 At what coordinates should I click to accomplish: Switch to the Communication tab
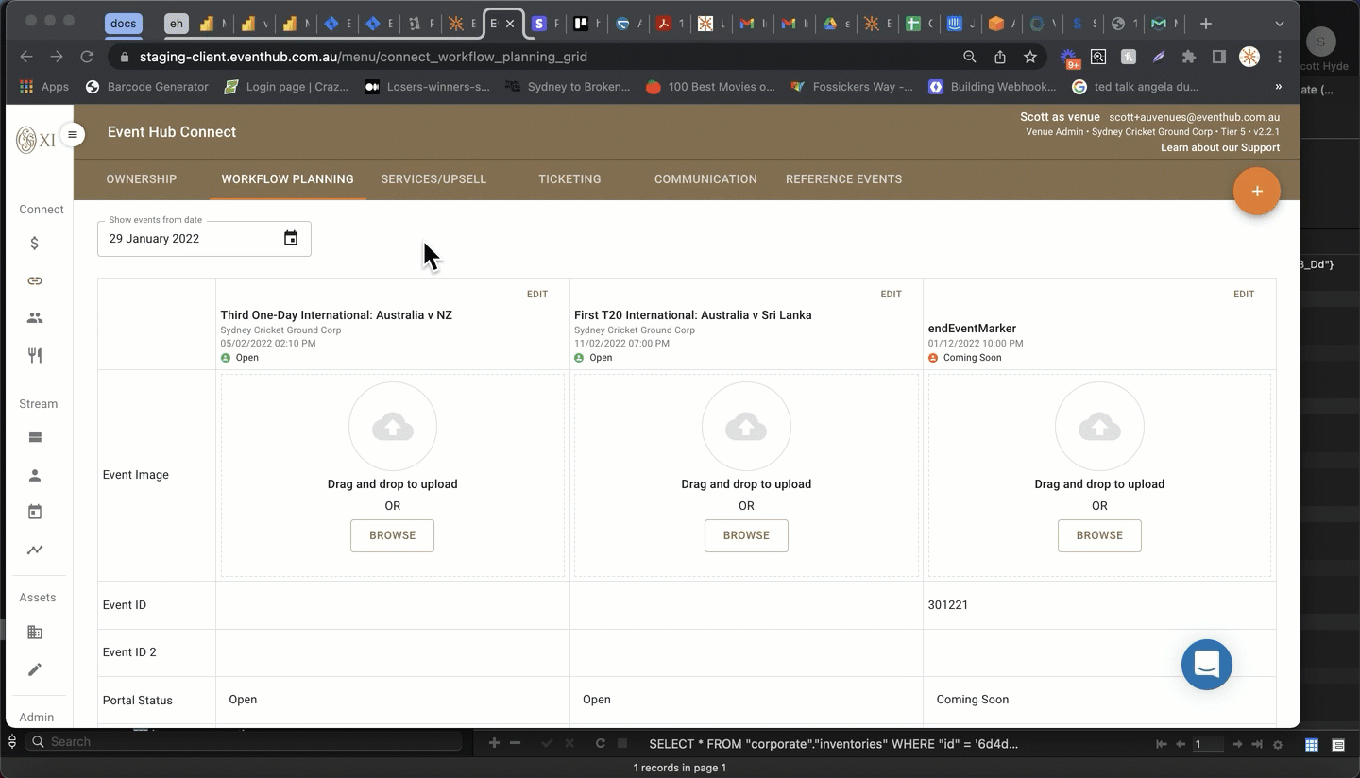(705, 178)
